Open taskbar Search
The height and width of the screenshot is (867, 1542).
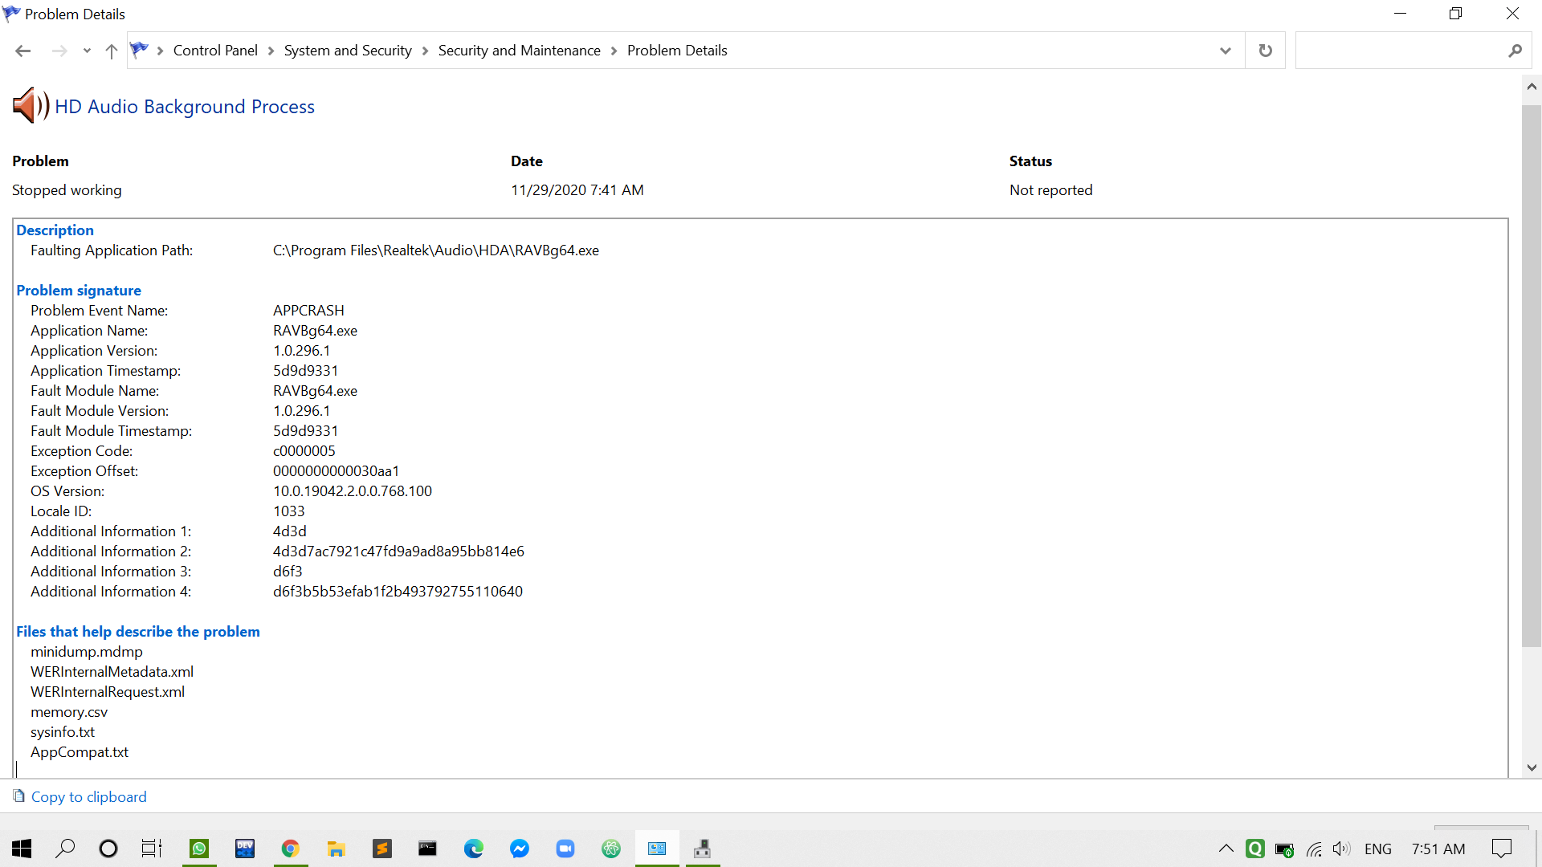coord(65,849)
